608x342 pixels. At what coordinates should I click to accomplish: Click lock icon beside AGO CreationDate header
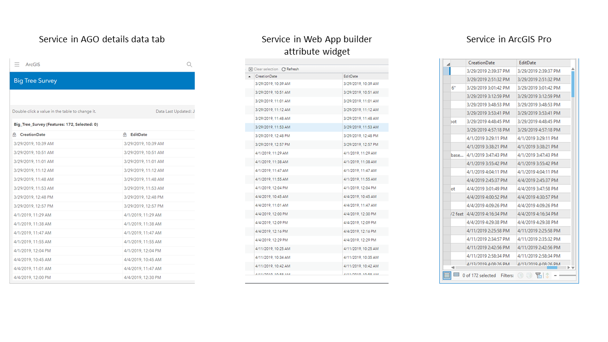click(15, 135)
